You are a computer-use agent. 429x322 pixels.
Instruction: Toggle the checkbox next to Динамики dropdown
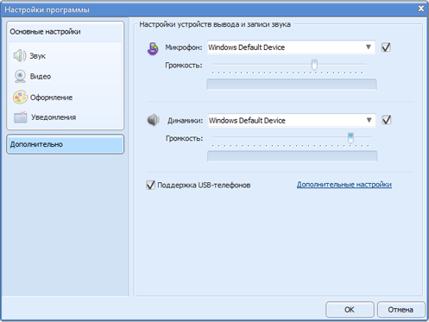pos(387,120)
